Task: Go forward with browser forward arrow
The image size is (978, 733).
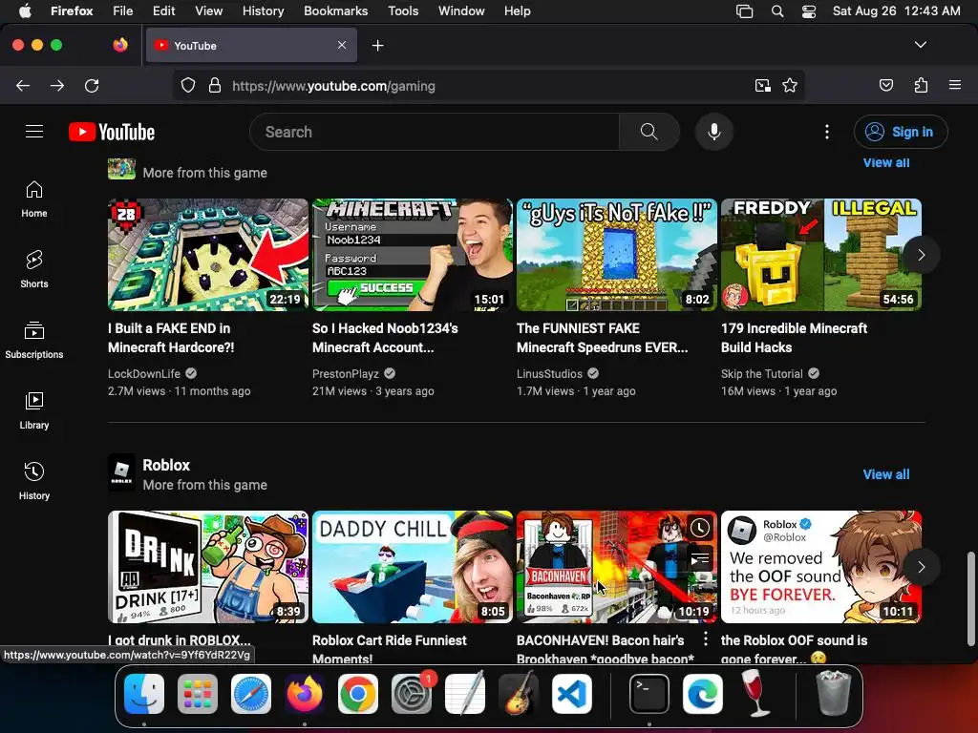Action: (57, 85)
